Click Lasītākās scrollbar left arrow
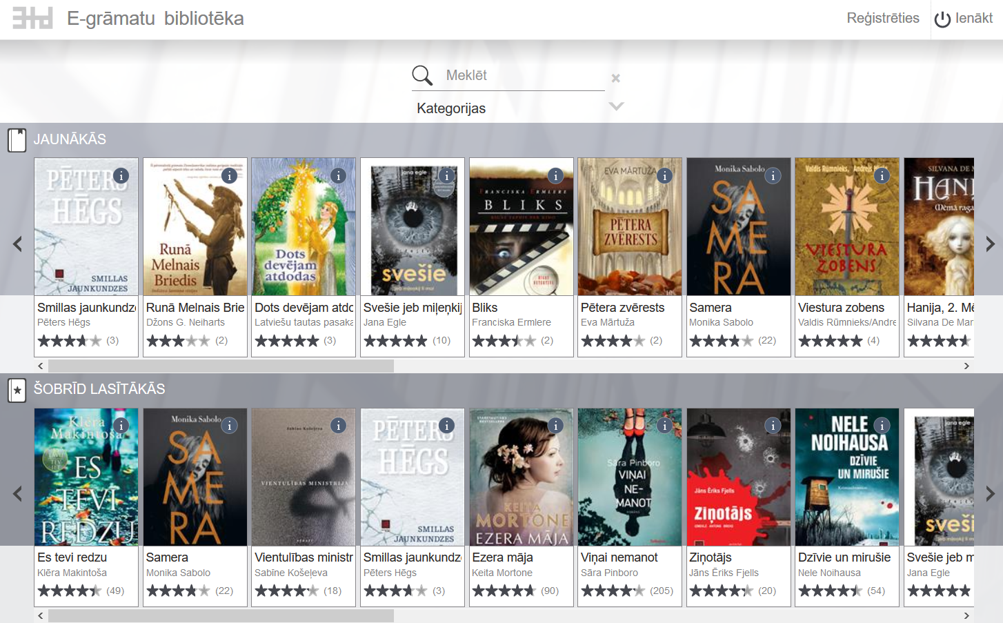The width and height of the screenshot is (1003, 623). (x=41, y=615)
